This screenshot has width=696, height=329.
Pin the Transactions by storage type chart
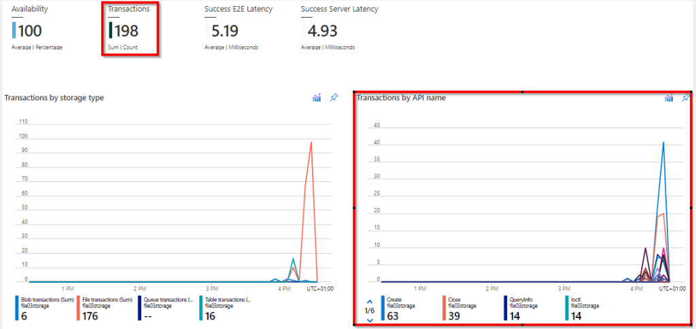coord(333,98)
